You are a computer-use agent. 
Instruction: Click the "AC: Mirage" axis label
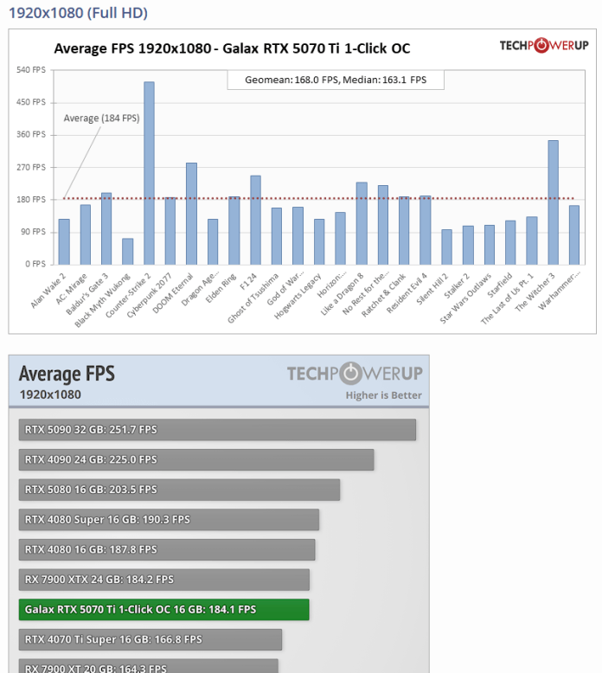pyautogui.click(x=71, y=289)
